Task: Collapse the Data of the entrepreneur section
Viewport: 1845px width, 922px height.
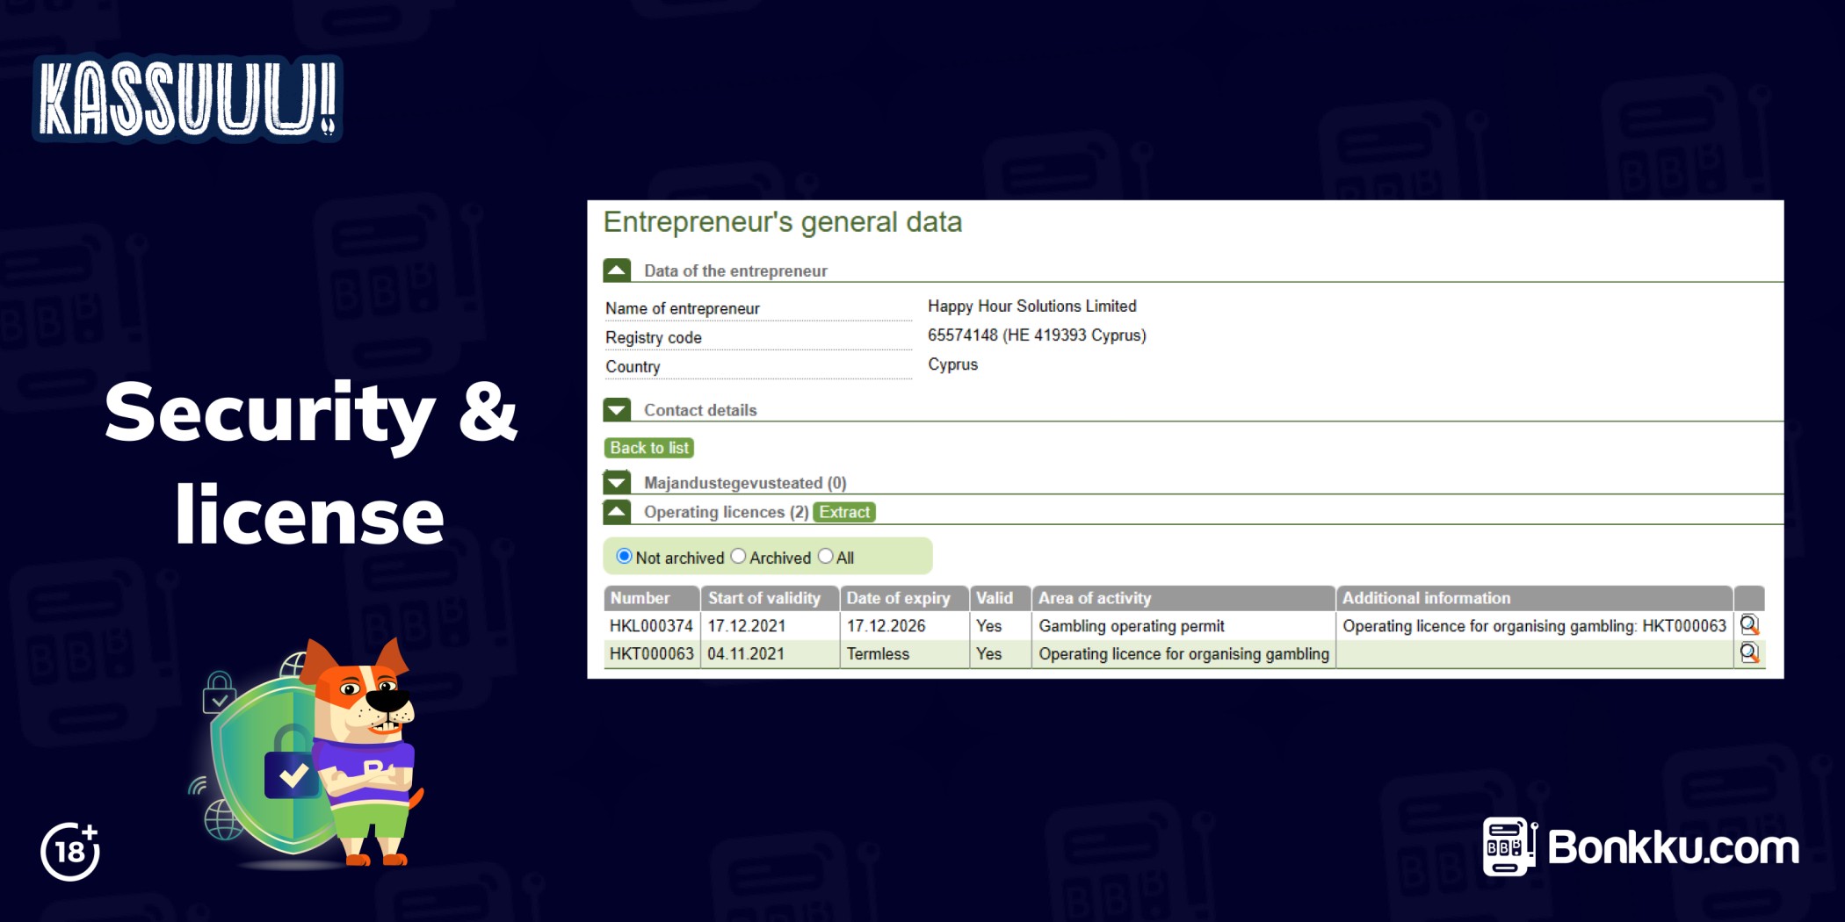Action: [x=617, y=270]
